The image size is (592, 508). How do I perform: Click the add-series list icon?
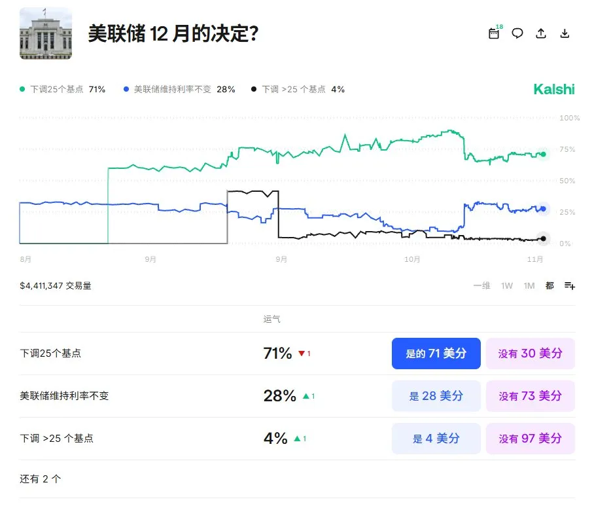point(569,285)
